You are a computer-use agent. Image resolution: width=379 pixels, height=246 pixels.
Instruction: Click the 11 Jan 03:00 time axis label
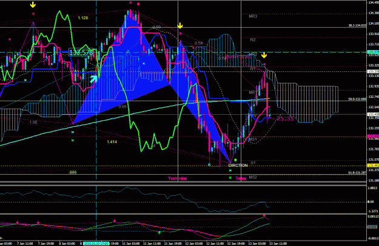click(131, 244)
